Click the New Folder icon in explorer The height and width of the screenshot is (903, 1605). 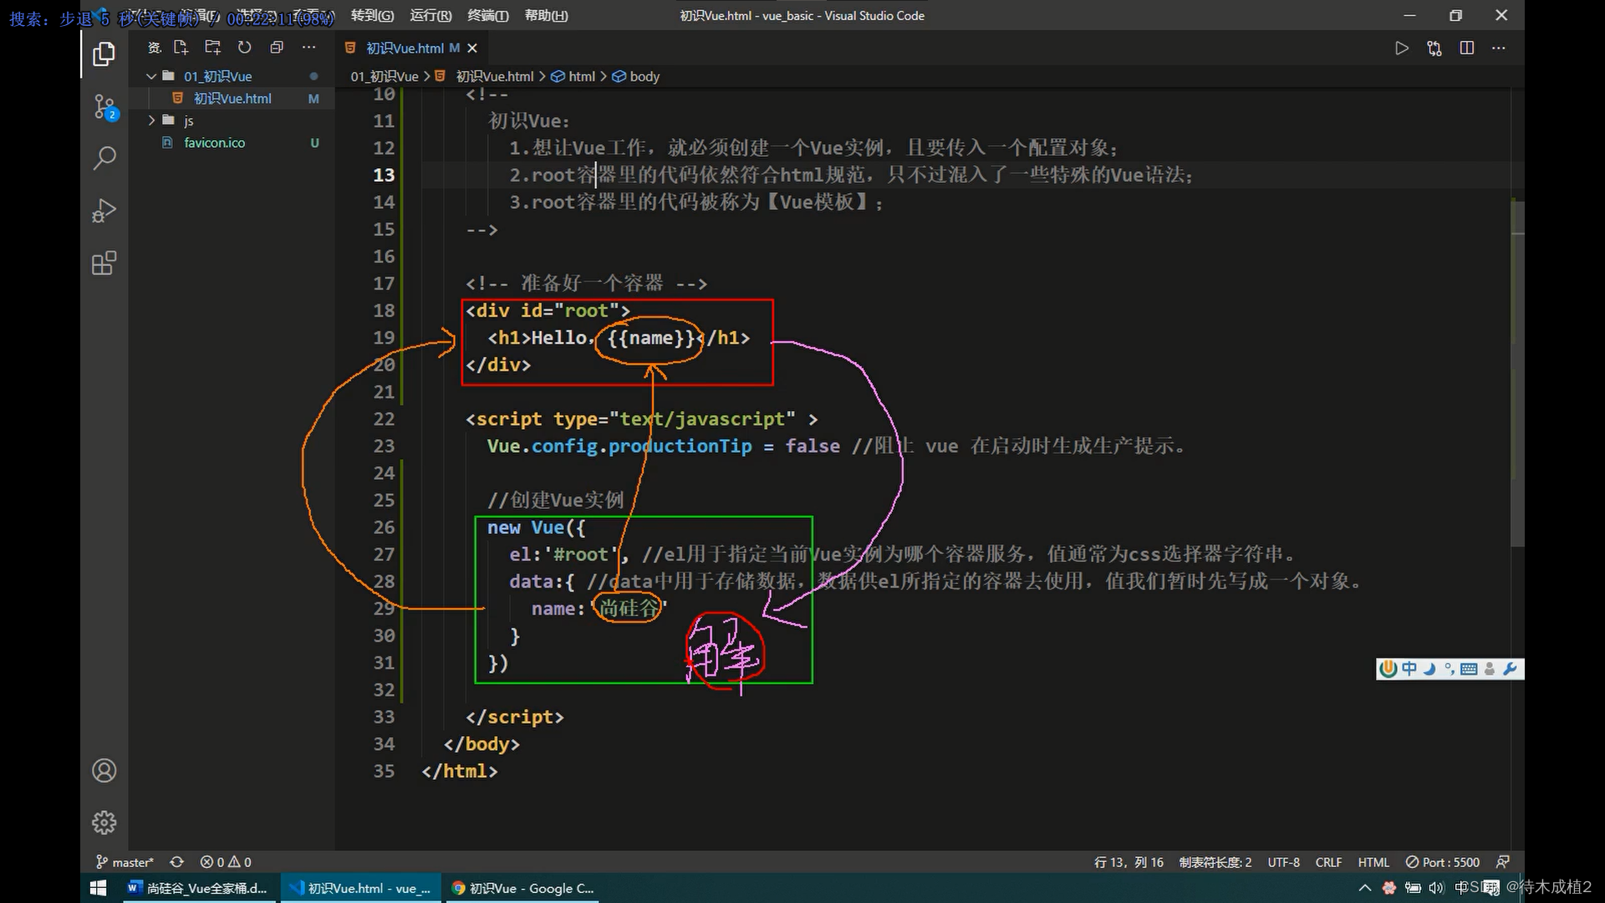coord(212,48)
